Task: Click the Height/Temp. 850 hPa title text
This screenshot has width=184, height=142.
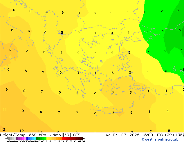Action: click(x=23, y=135)
